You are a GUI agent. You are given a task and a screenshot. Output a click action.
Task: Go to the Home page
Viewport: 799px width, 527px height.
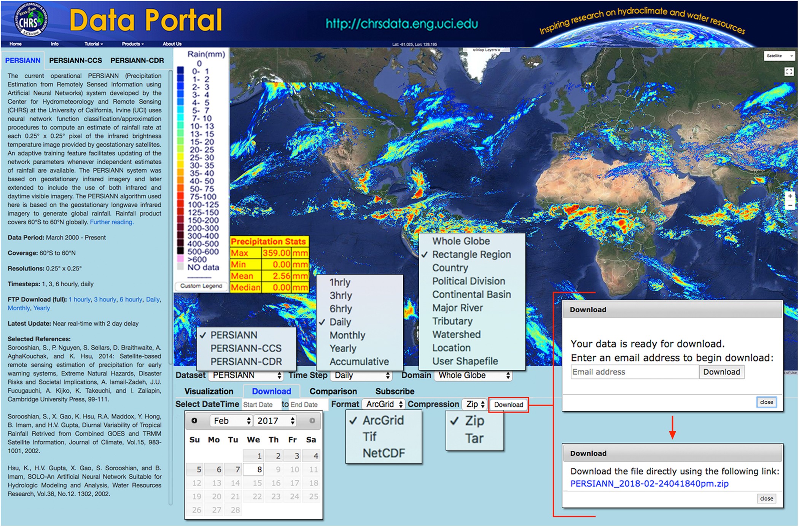(16, 44)
